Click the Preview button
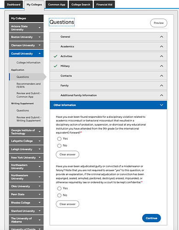 tap(159, 23)
